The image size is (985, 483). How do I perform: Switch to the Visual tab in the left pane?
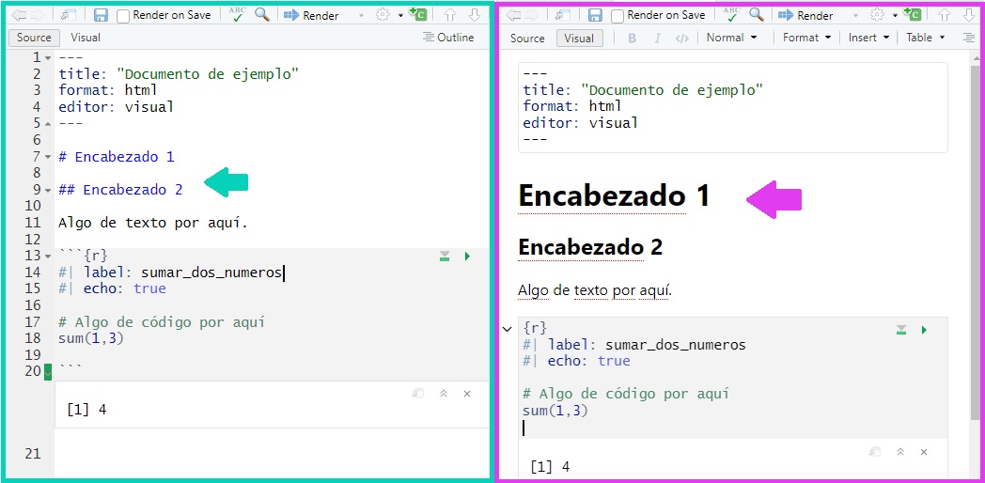click(86, 38)
